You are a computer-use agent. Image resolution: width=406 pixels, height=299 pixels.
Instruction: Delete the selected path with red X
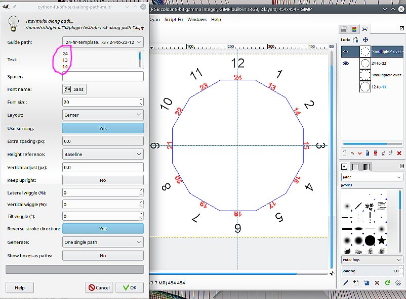(399, 153)
